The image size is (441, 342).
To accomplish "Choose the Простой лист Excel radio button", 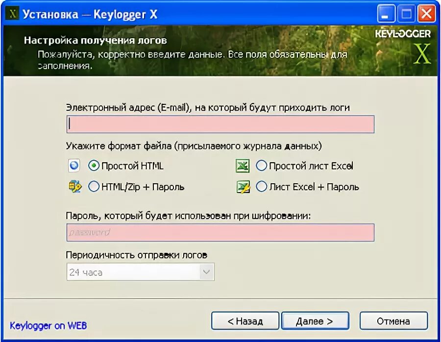I will (x=261, y=166).
